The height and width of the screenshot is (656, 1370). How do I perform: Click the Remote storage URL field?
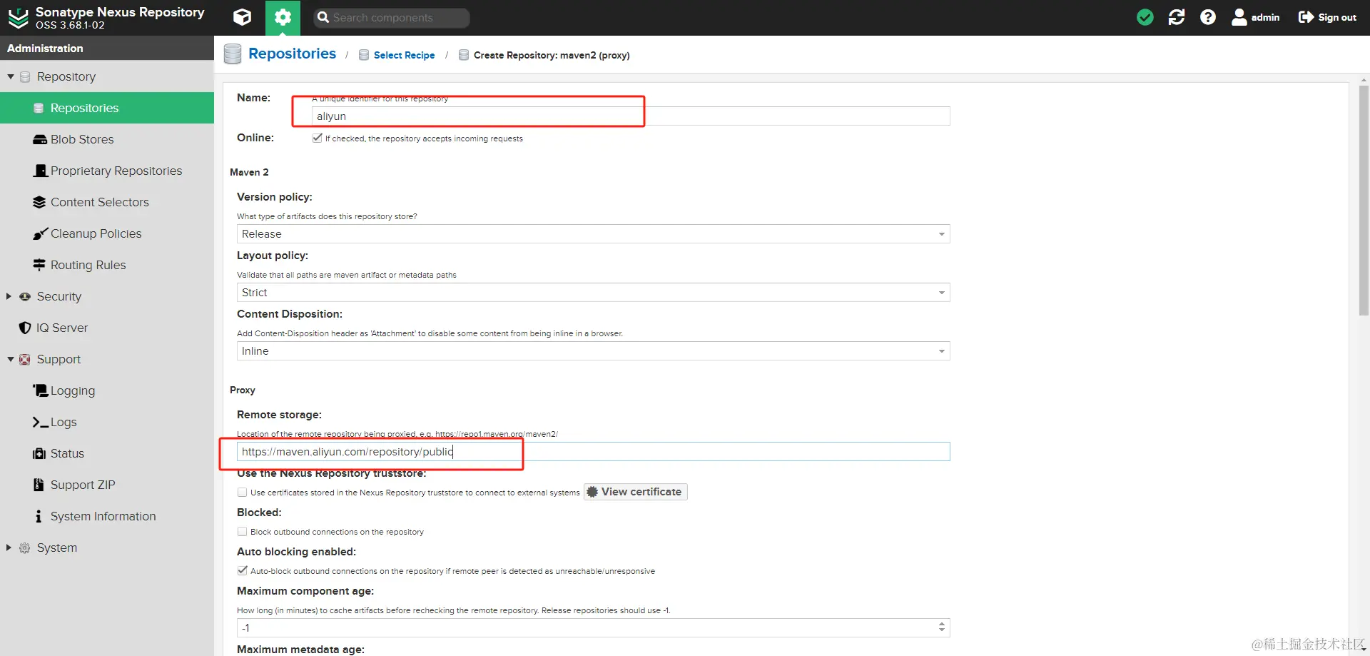593,452
